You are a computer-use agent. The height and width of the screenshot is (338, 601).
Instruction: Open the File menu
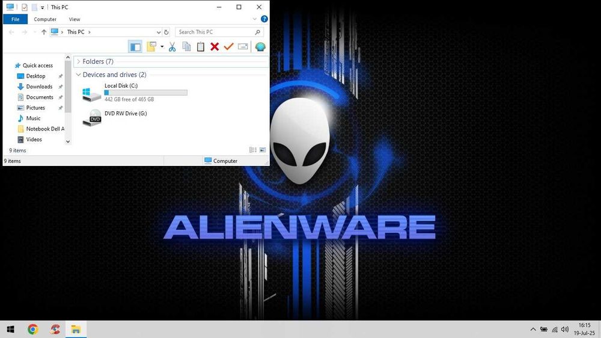pyautogui.click(x=16, y=19)
